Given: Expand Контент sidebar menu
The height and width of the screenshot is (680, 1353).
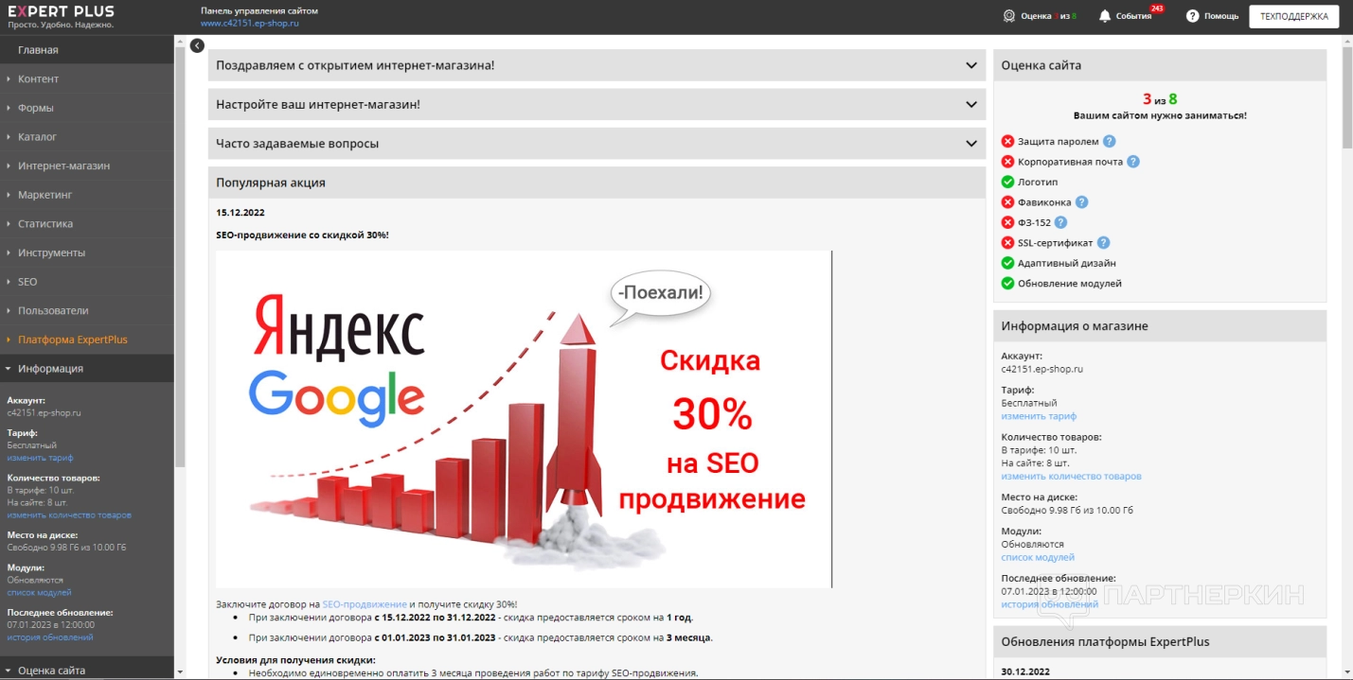Looking at the screenshot, I should [x=86, y=78].
